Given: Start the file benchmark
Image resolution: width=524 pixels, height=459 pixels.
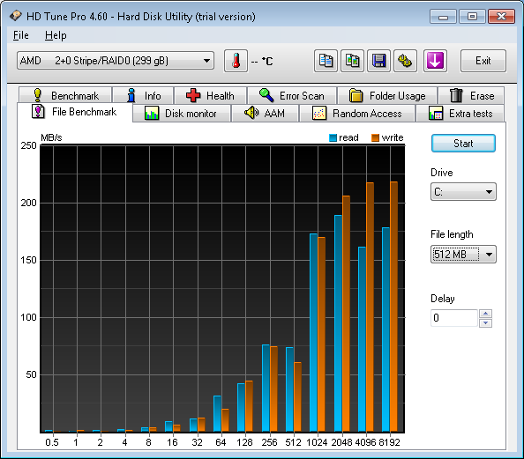Looking at the screenshot, I should 463,144.
